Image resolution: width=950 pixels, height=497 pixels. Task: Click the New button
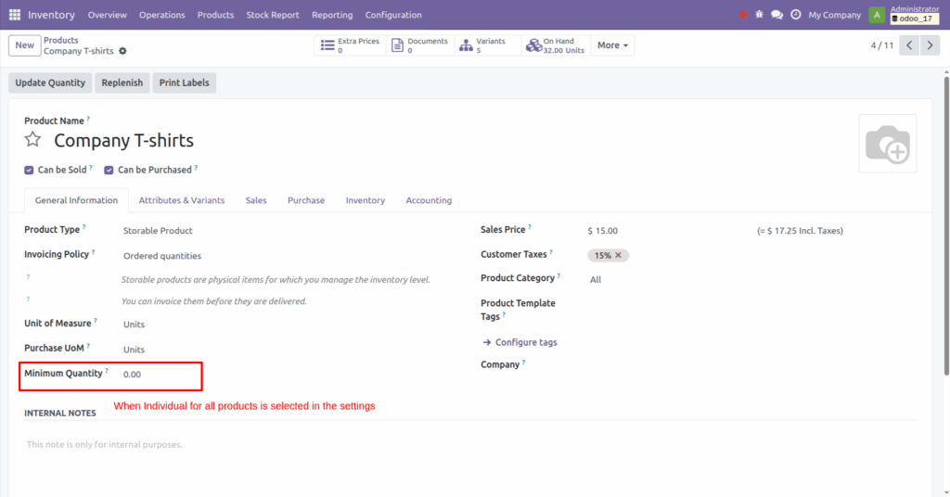(x=25, y=45)
